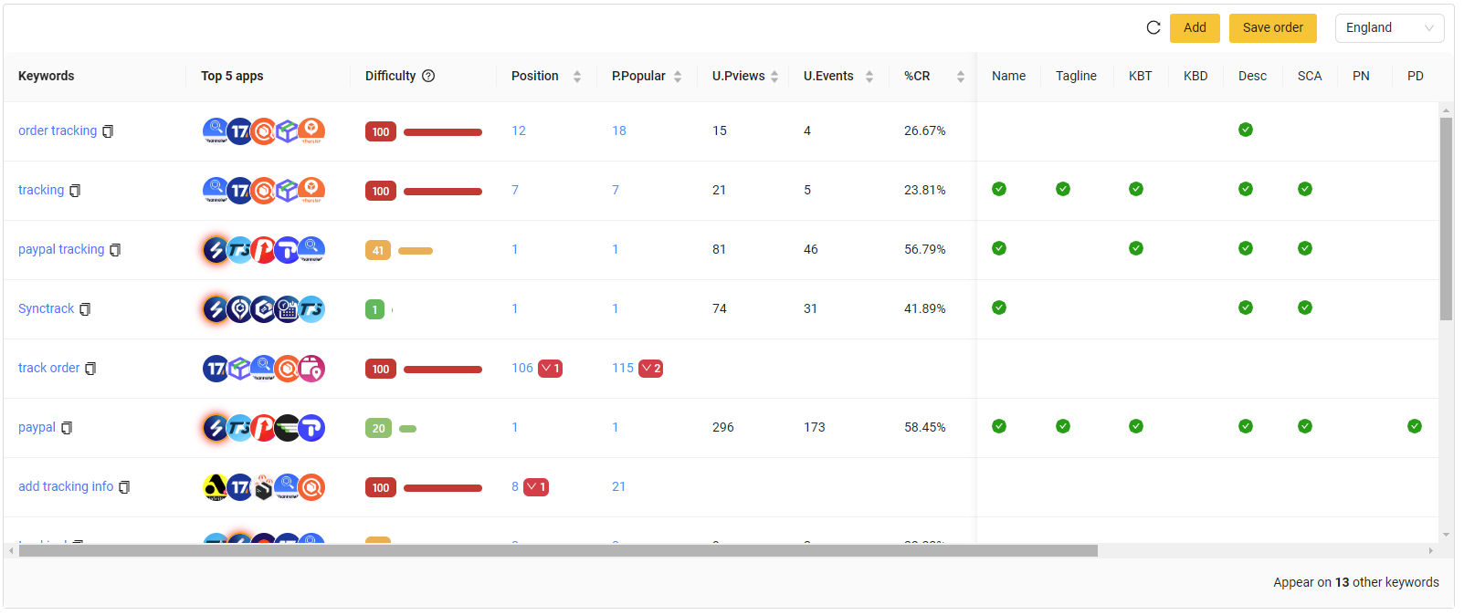Sort by Position column arrows
Viewport: 1464px width, 615px height.
point(577,77)
